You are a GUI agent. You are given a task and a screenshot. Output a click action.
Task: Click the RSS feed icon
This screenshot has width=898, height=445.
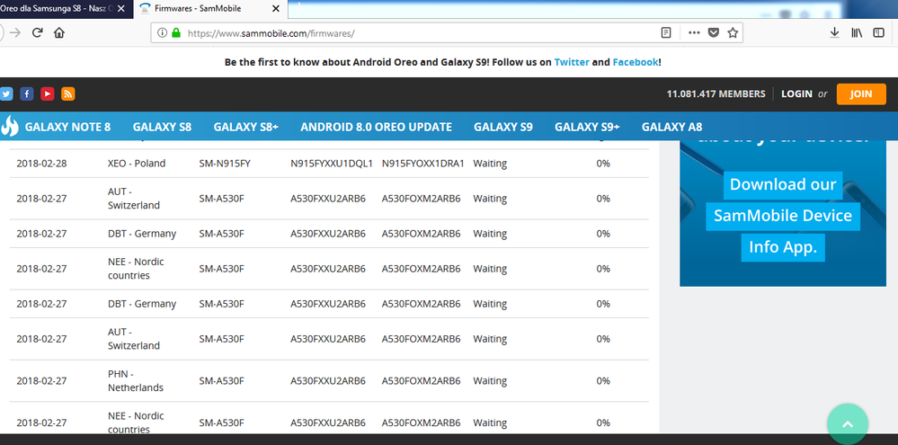pyautogui.click(x=67, y=93)
